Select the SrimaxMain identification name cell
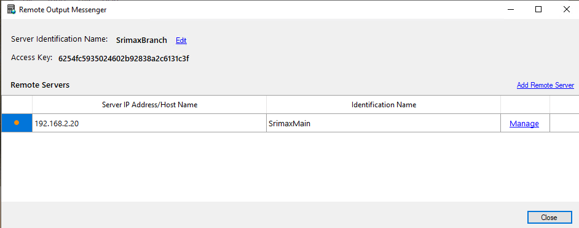579x228 pixels. (384, 123)
